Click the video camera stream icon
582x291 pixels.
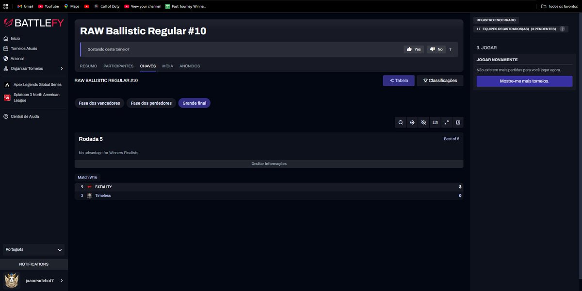(x=435, y=122)
